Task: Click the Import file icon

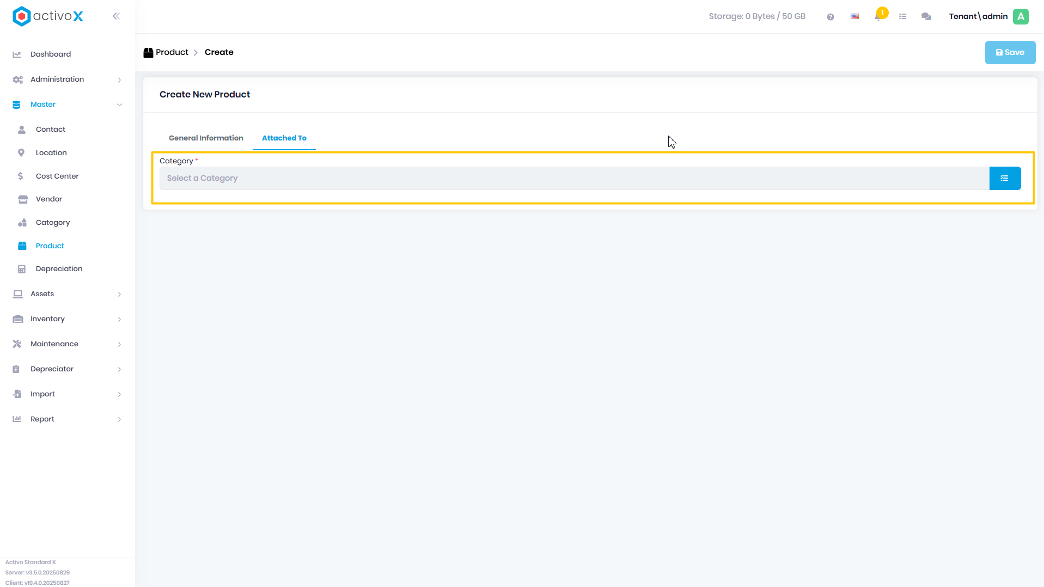Action: coord(17,394)
